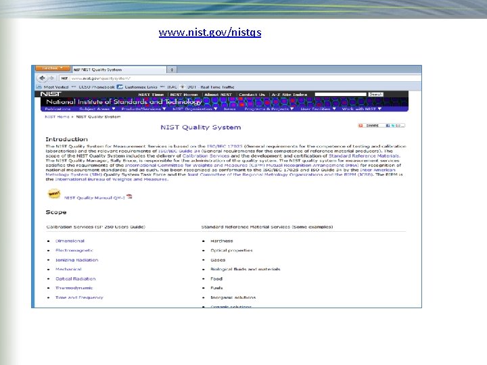The width and height of the screenshot is (487, 365).
Task: Click About NIST in top navigation
Action: [218, 95]
